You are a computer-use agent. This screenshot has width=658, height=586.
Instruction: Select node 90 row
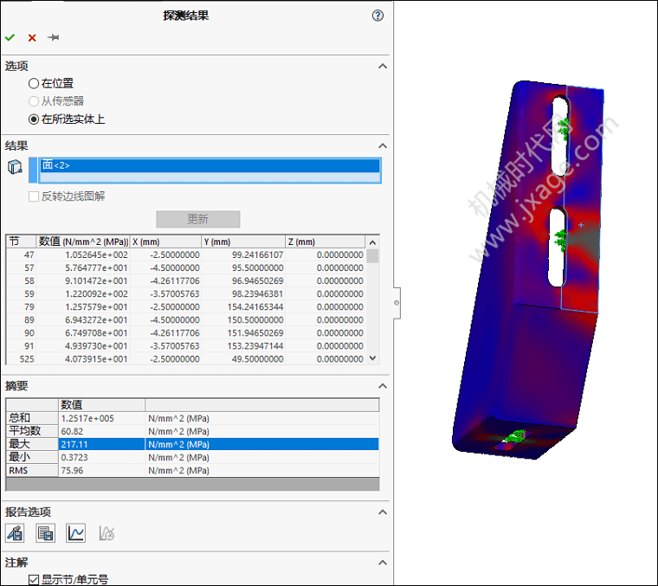click(x=185, y=333)
